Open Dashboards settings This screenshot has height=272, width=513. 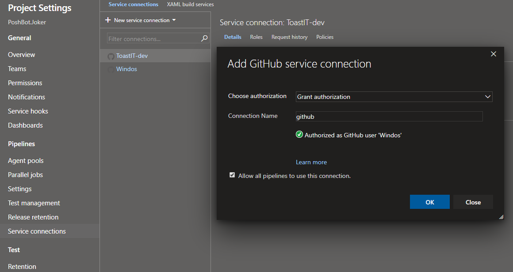coord(26,125)
